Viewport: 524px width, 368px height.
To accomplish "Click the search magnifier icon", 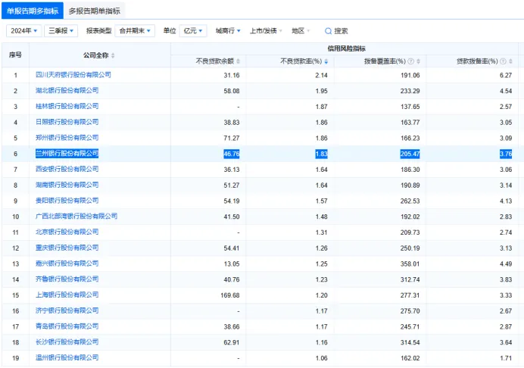I will click(x=329, y=31).
